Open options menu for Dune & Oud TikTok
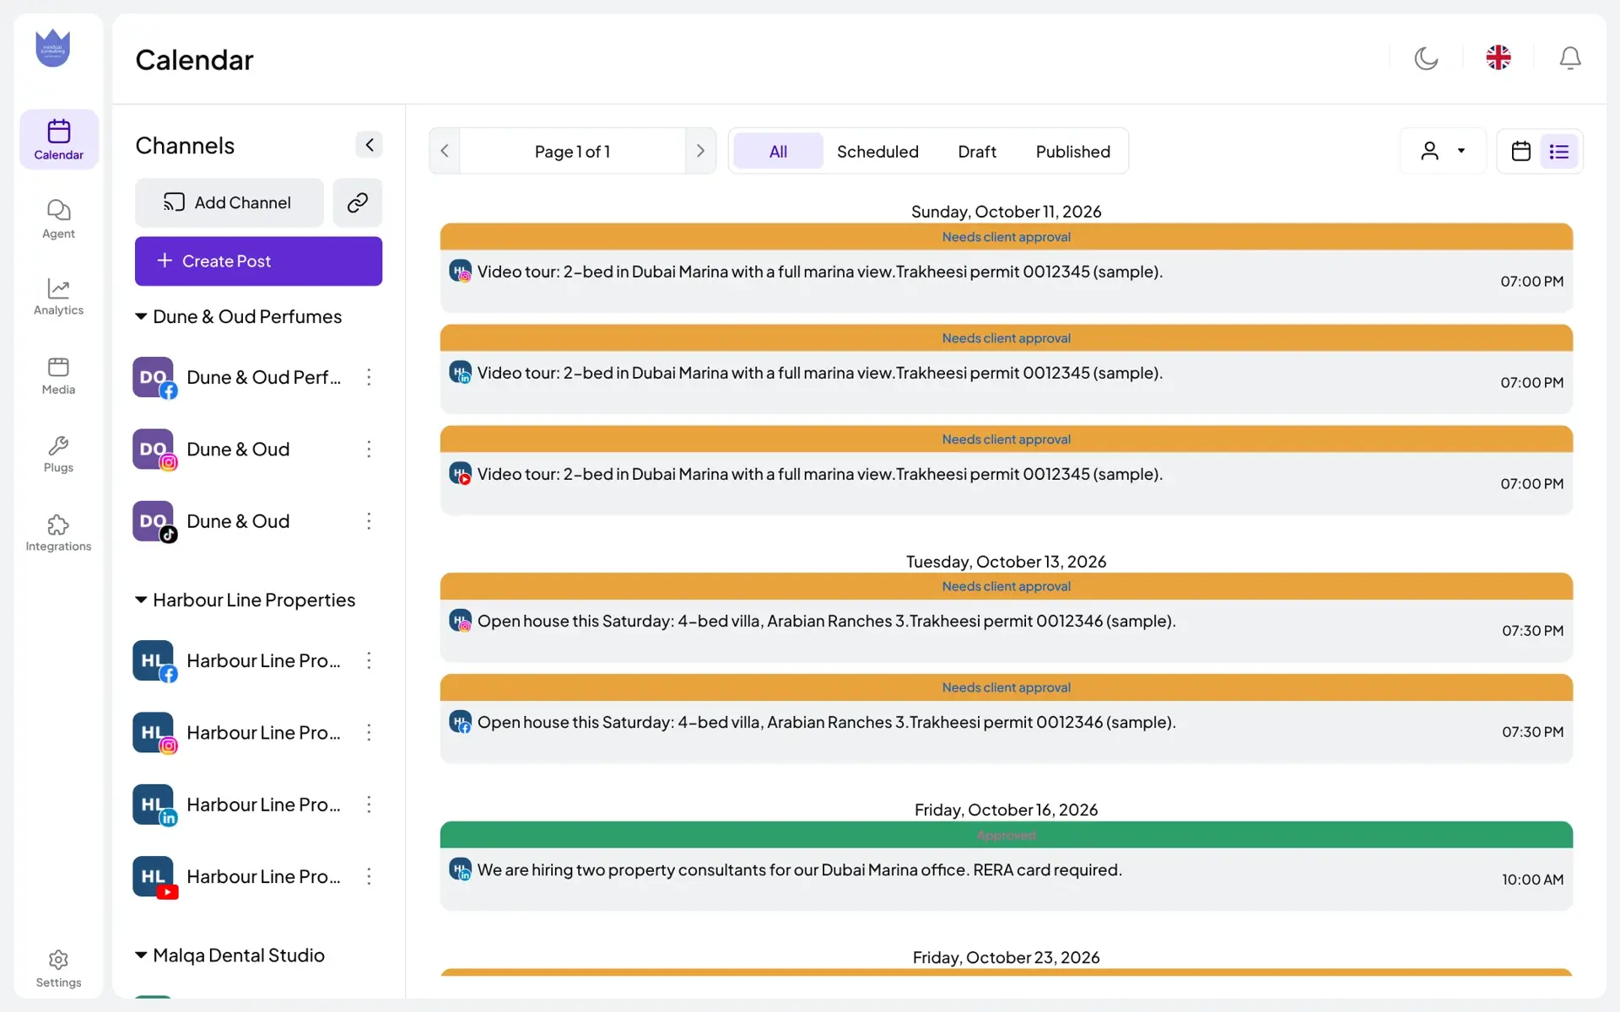This screenshot has width=1620, height=1012. coord(369,521)
